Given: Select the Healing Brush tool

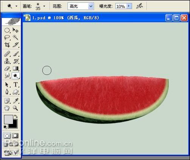Looking at the screenshot, I should click(x=7, y=54).
